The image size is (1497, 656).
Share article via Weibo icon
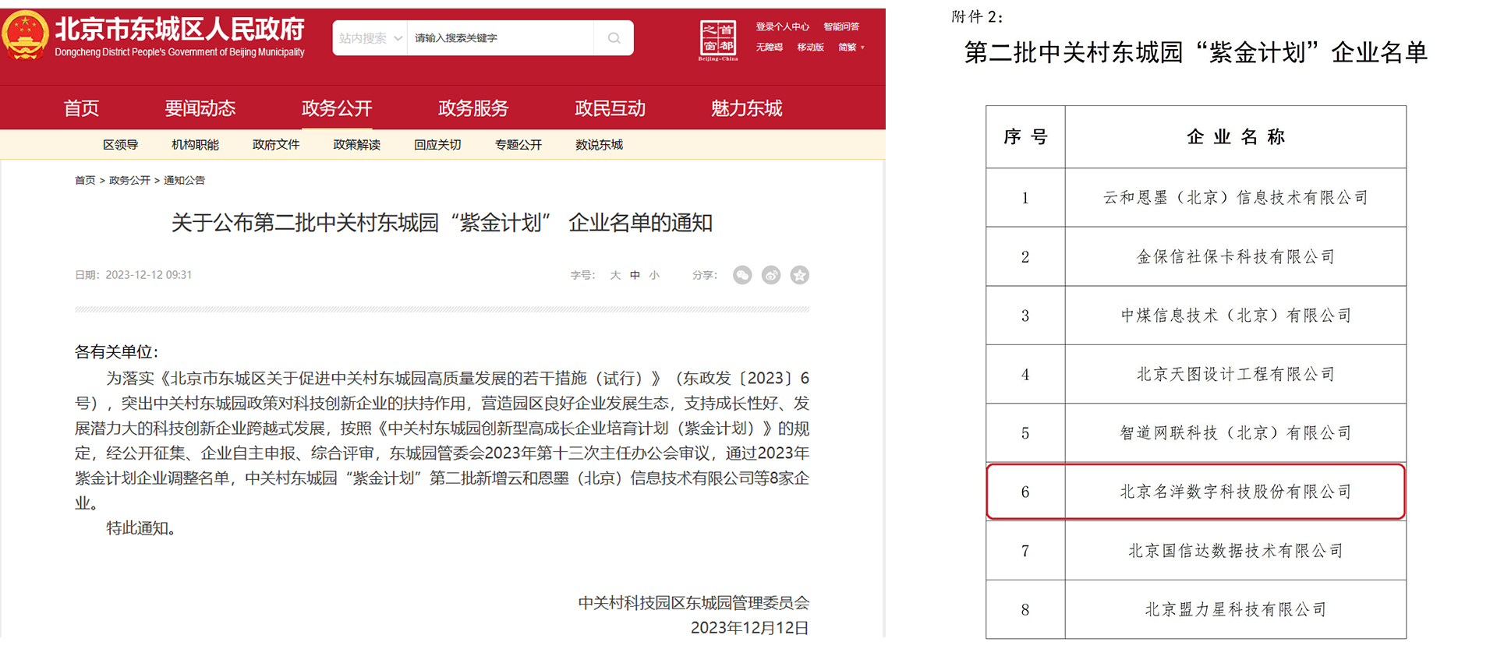click(771, 275)
